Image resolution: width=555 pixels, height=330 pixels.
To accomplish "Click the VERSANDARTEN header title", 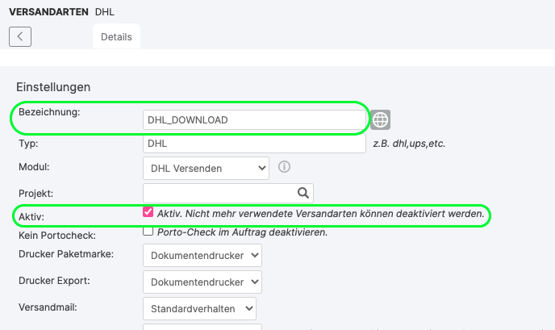I will click(x=49, y=12).
